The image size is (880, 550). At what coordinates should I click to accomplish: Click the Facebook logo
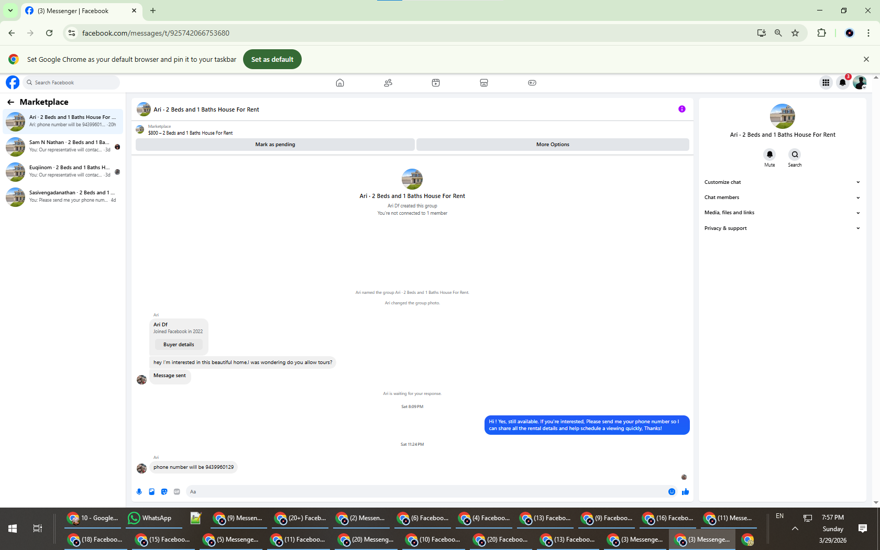pyautogui.click(x=13, y=83)
